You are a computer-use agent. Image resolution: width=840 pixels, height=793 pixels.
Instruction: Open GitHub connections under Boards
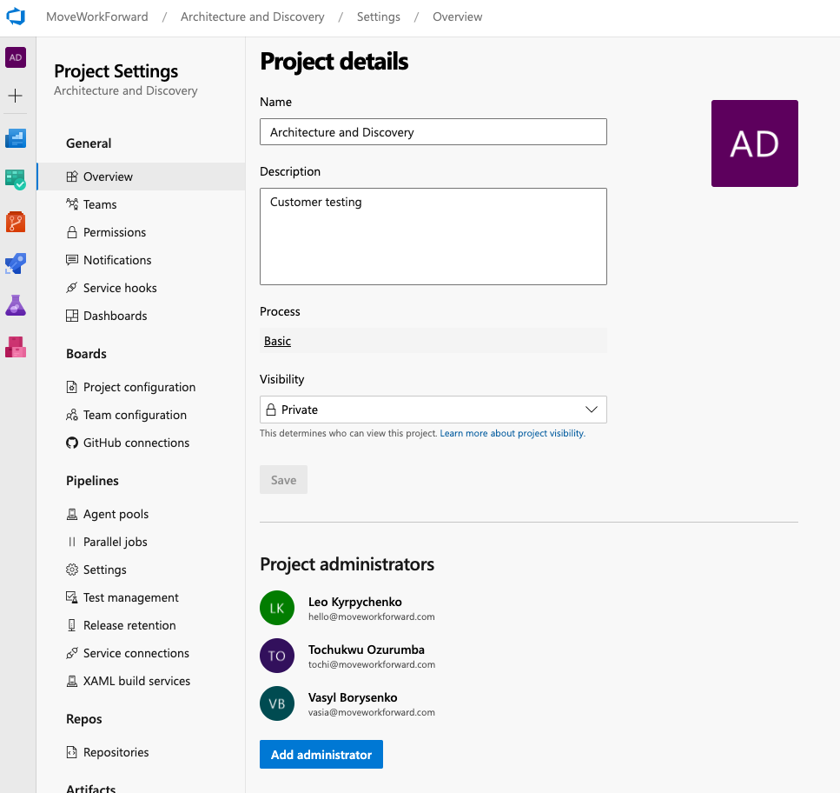tap(136, 443)
